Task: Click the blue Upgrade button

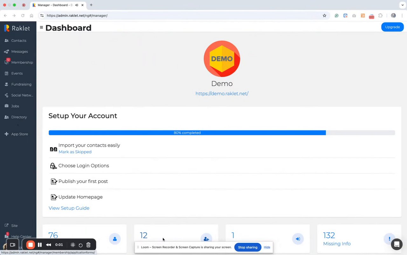Action: 392,27
